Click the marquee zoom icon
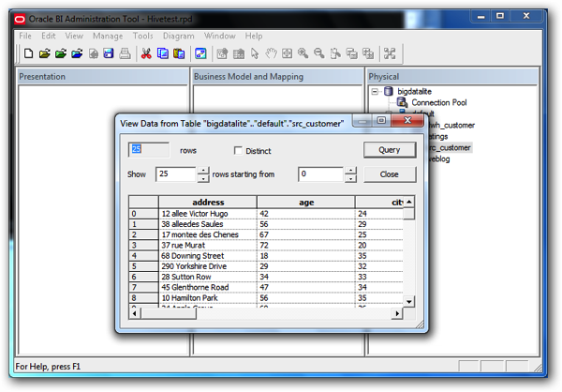Image resolution: width=562 pixels, height=392 pixels. 335,53
